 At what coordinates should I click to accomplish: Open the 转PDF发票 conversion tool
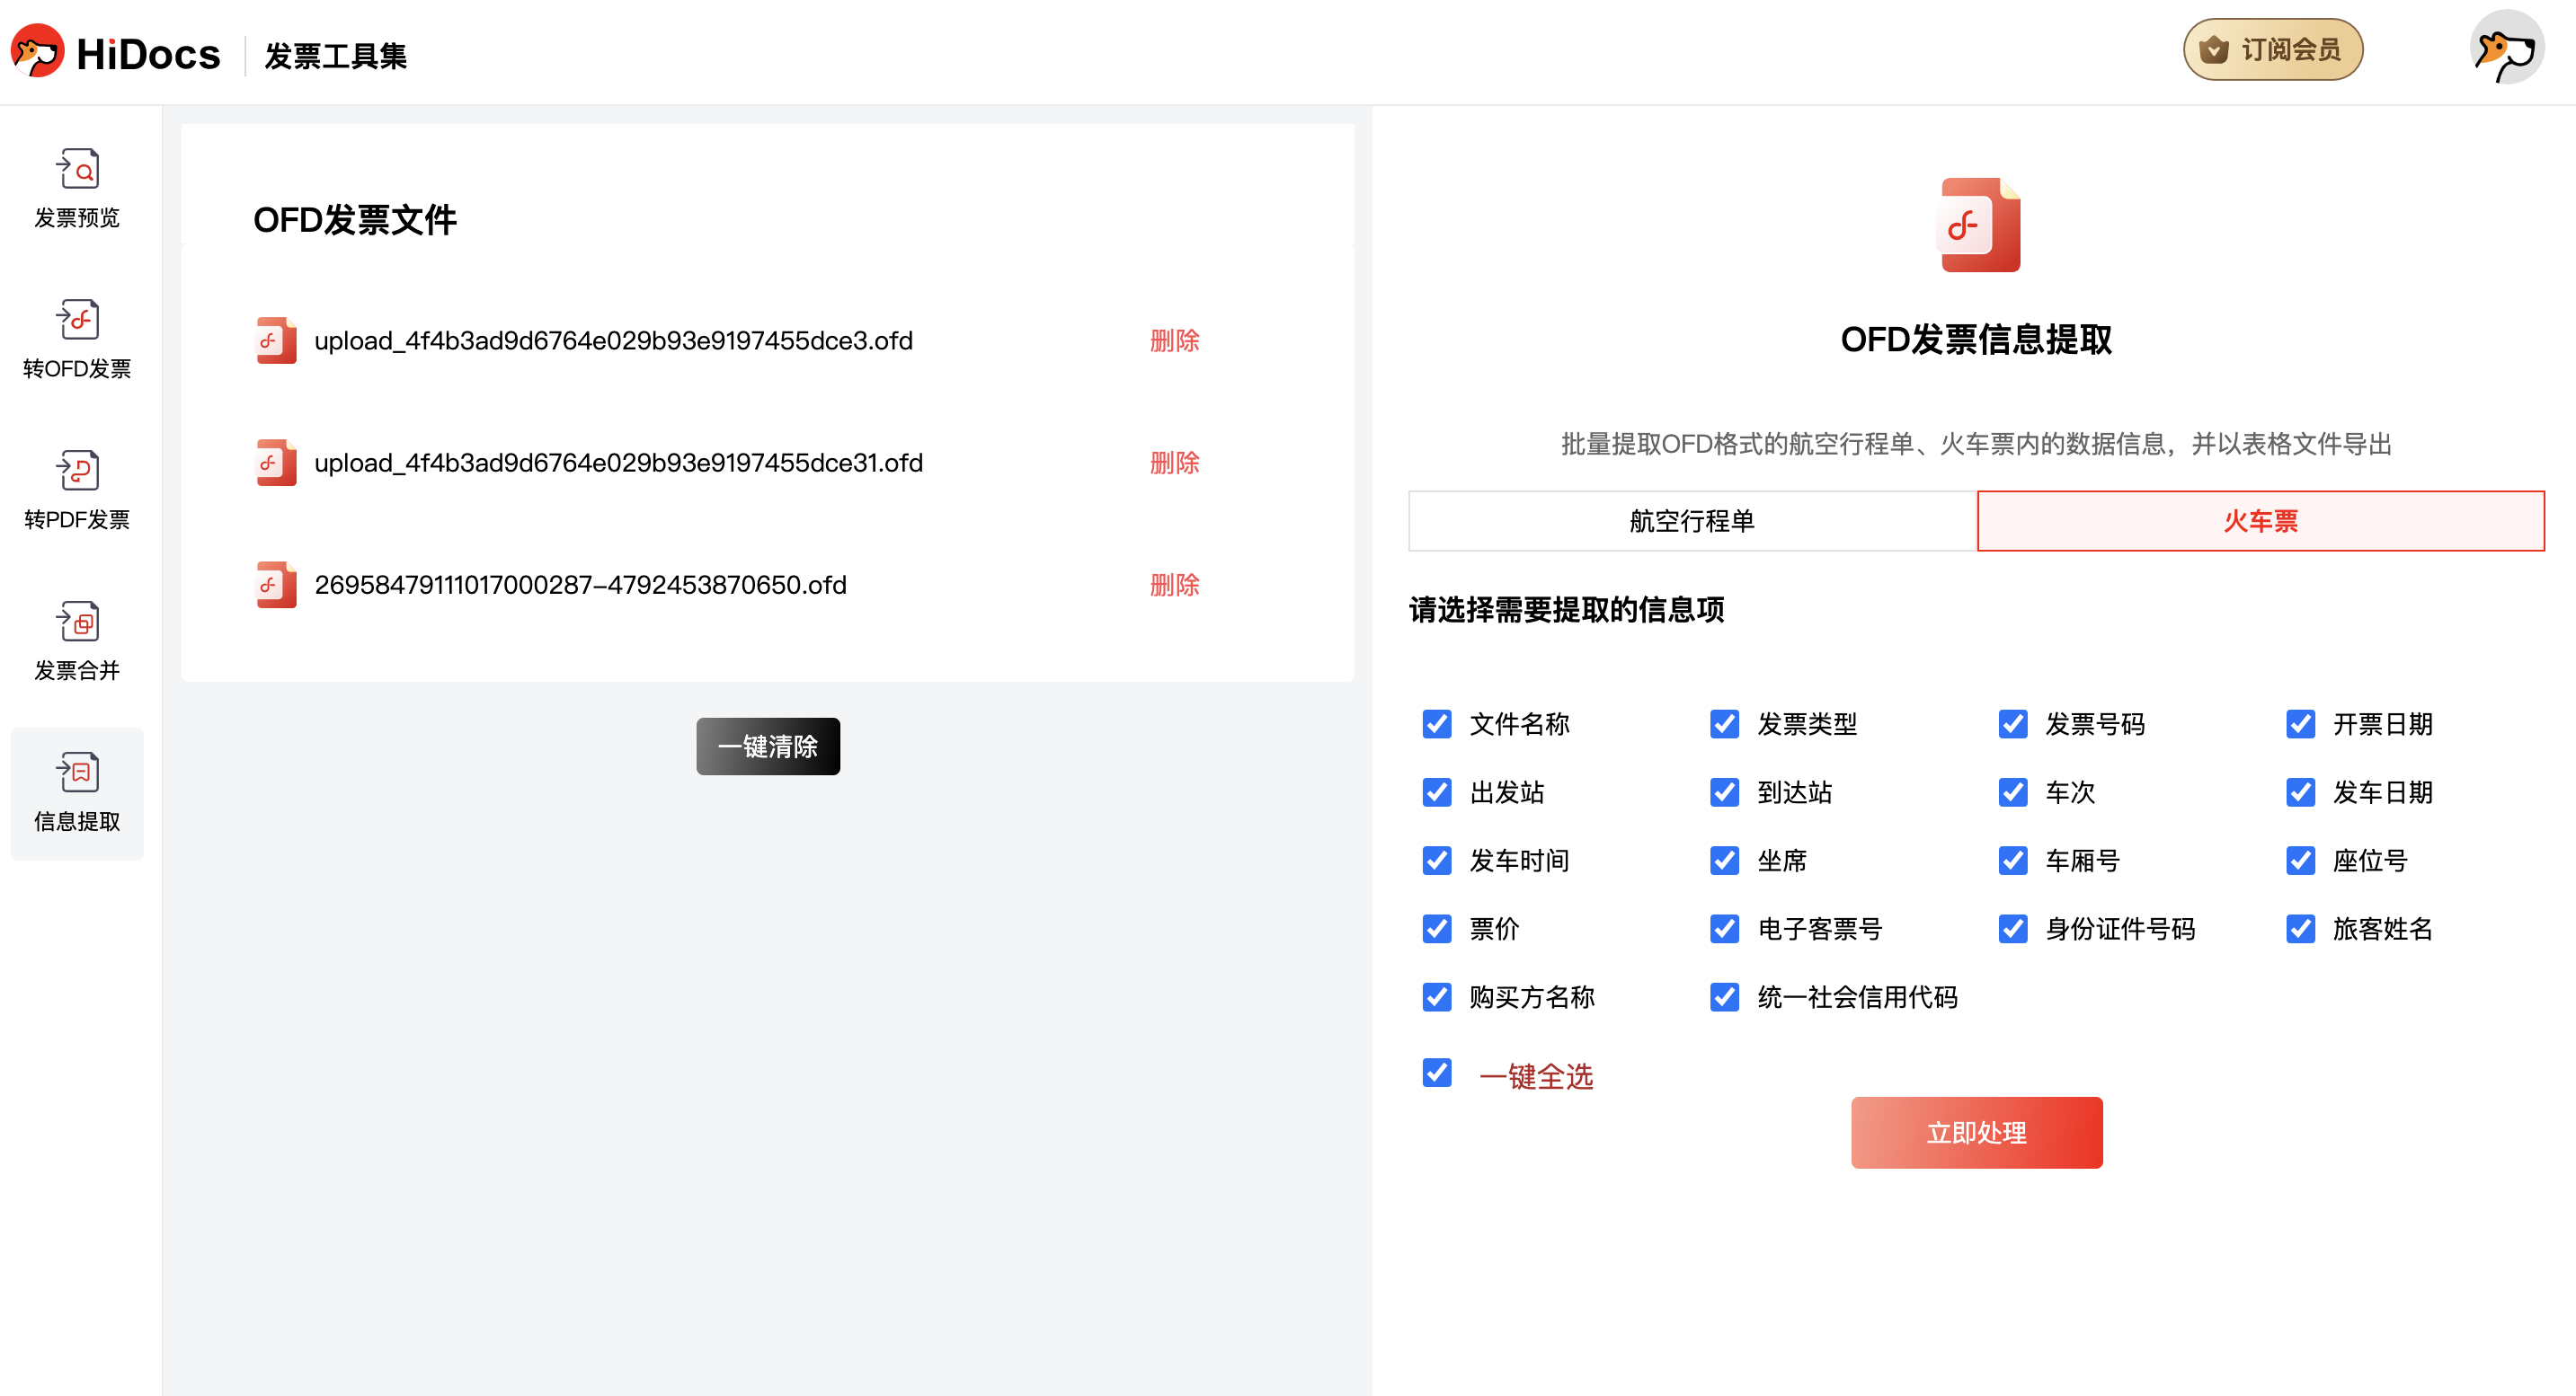point(77,472)
